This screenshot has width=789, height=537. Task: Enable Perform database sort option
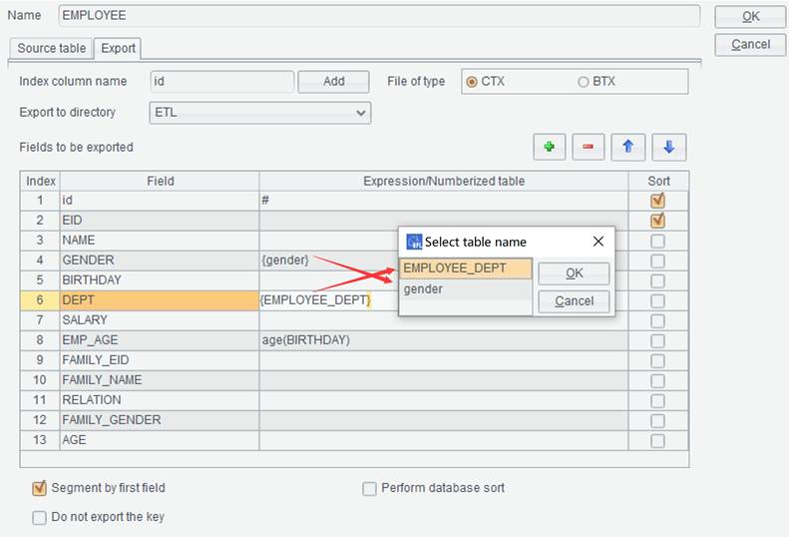click(x=369, y=489)
